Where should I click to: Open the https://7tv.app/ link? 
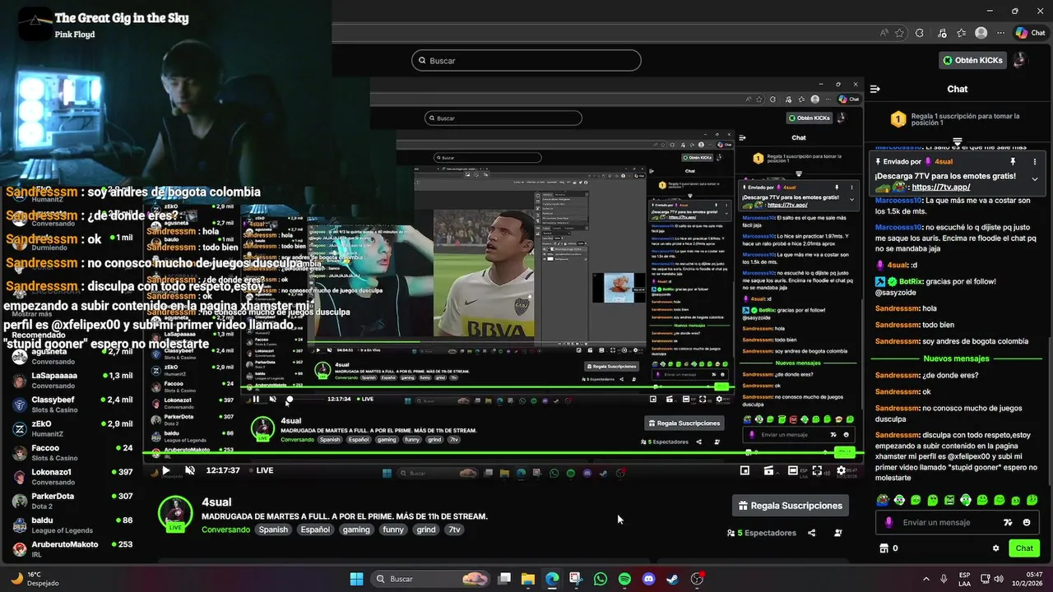(940, 187)
